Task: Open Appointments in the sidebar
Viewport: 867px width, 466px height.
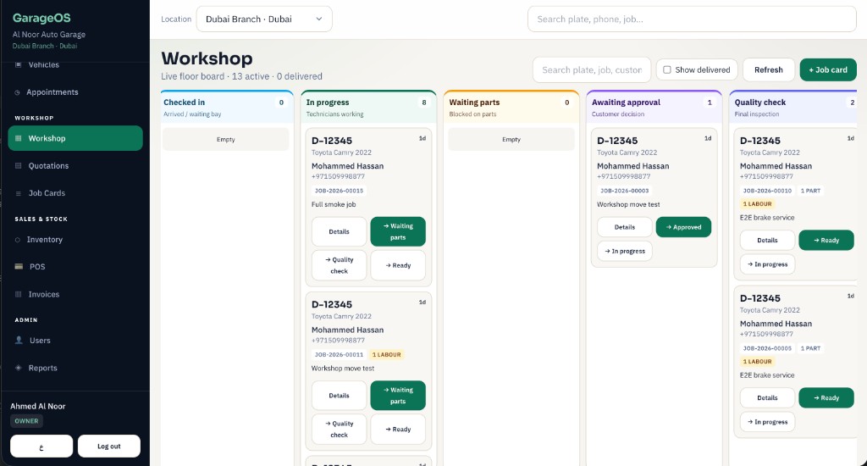Action: (x=75, y=92)
